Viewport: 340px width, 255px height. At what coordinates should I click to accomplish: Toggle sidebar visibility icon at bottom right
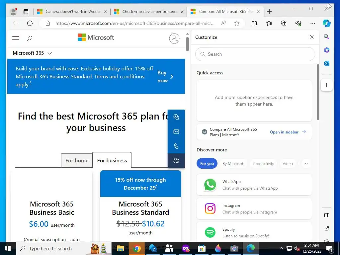point(327,215)
